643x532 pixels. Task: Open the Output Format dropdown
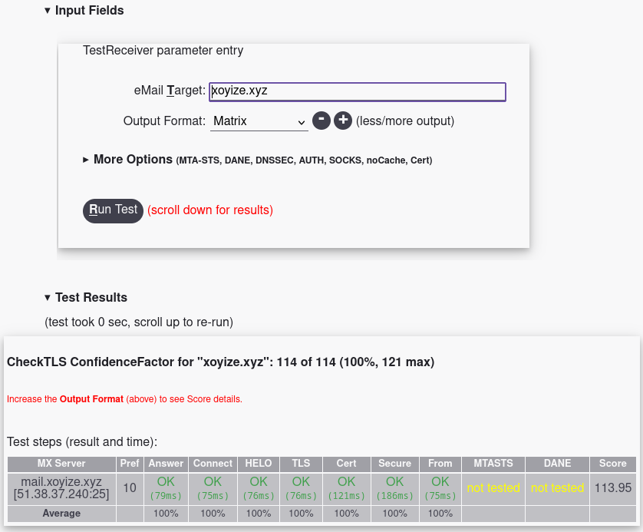click(259, 121)
